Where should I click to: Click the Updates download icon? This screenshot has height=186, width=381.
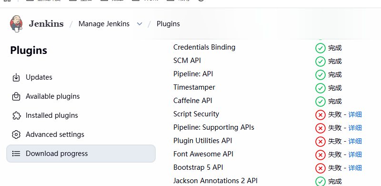point(16,77)
